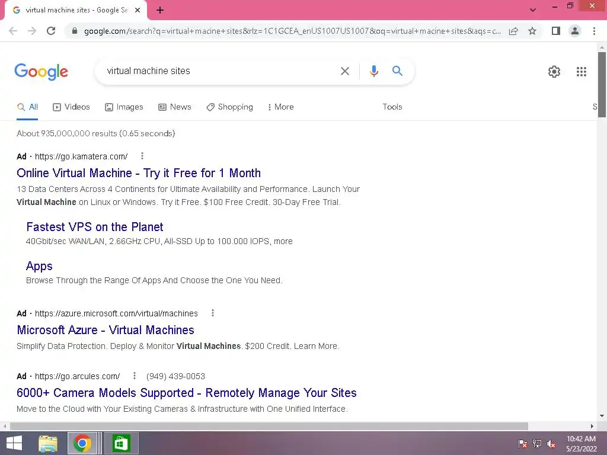Screen dimensions: 607x455
Task: Open Microsoft Azure Virtual Machines link
Action: click(x=106, y=330)
